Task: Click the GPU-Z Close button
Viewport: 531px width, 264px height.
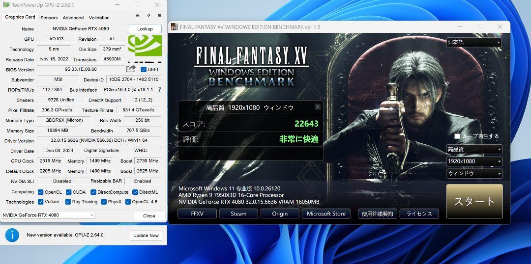Action: 149,215
